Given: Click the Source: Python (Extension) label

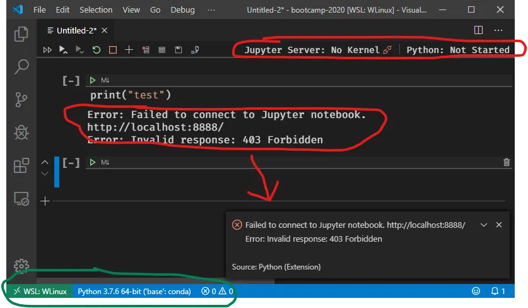Looking at the screenshot, I should (x=276, y=267).
